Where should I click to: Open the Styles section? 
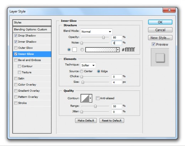(32, 22)
